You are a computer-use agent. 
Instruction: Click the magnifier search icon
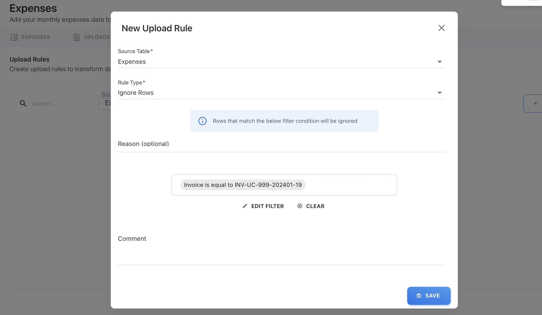23,104
